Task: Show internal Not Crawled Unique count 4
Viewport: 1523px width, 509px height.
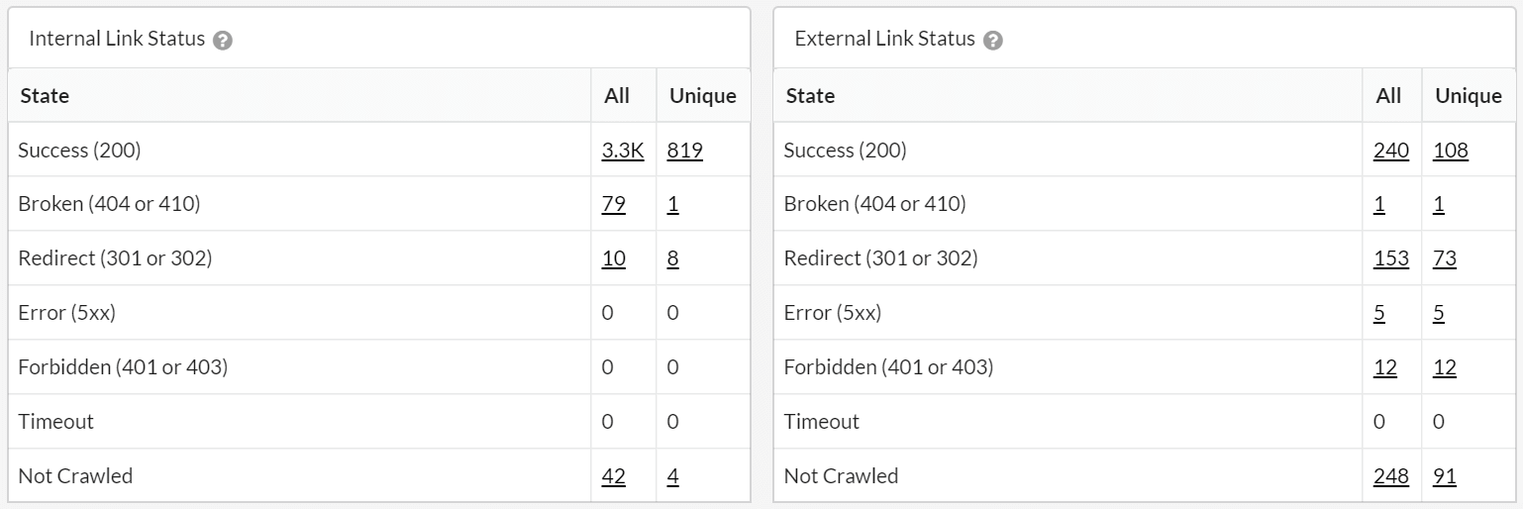Action: click(x=673, y=476)
